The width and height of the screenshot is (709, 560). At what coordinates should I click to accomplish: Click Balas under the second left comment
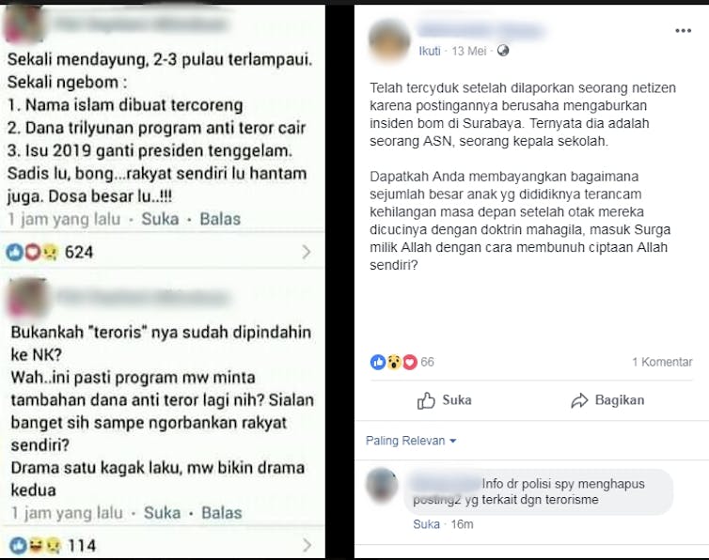coord(222,513)
